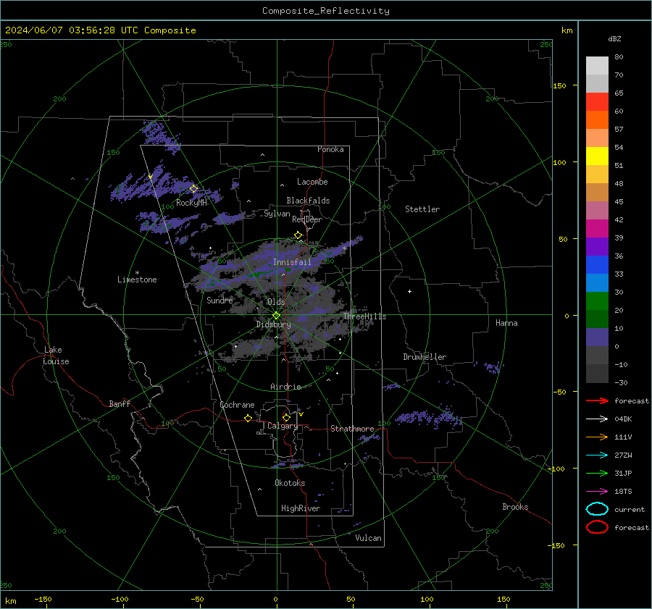
Task: Click the Didsbury city label
Action: coord(273,324)
